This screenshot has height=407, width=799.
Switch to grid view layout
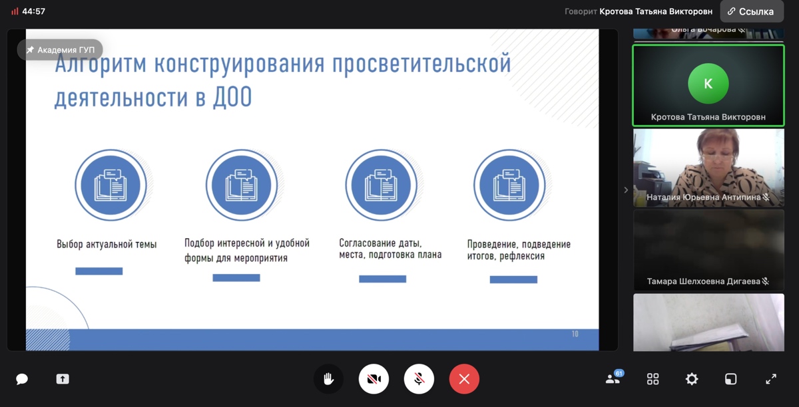click(x=653, y=379)
